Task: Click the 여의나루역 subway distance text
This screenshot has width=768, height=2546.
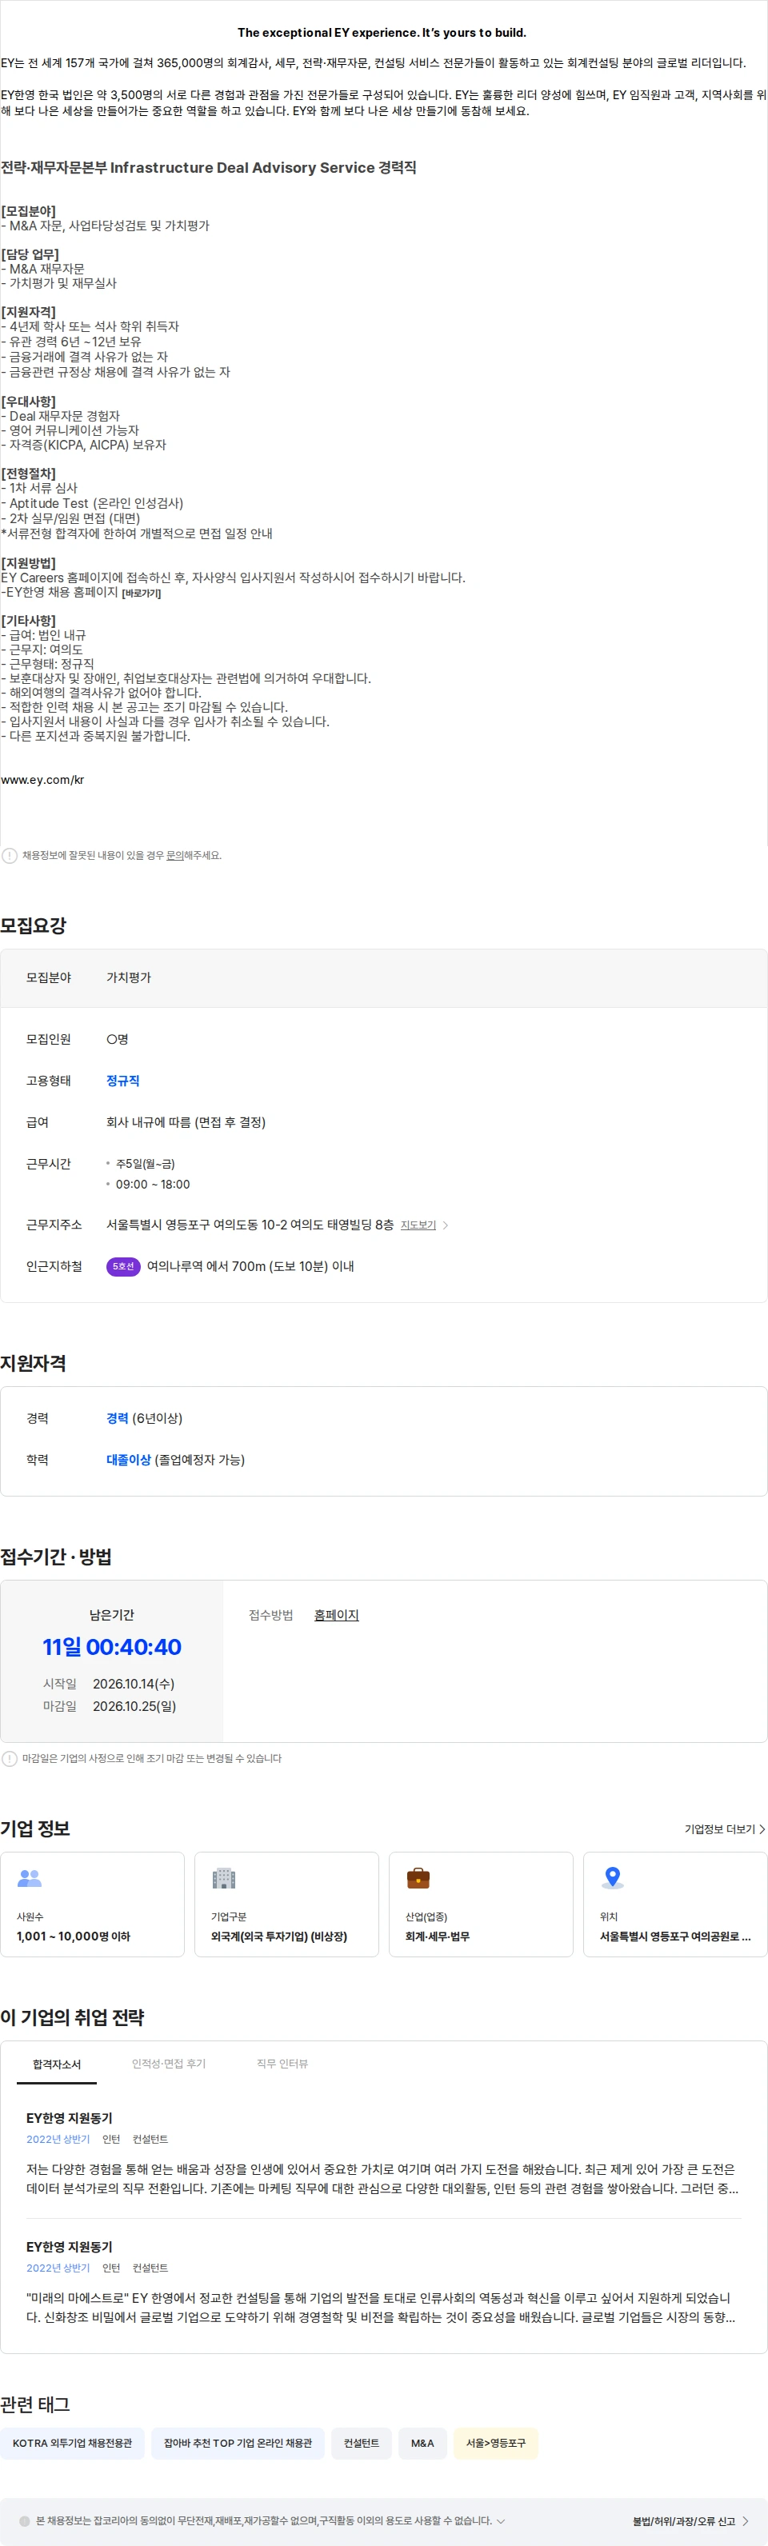Action: [250, 1266]
